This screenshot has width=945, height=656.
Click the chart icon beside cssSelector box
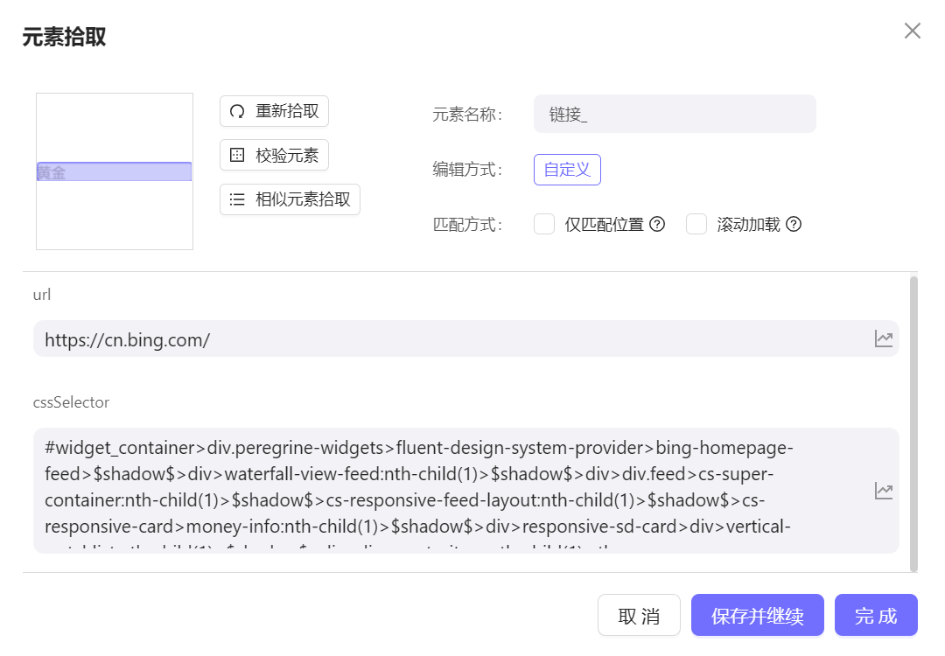click(884, 491)
